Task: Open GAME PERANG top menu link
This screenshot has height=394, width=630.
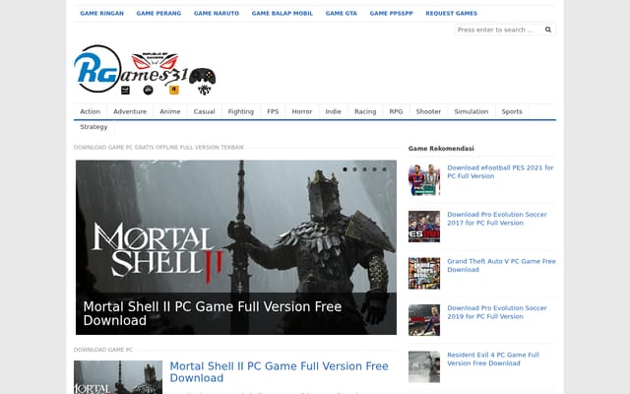Action: pos(158,13)
